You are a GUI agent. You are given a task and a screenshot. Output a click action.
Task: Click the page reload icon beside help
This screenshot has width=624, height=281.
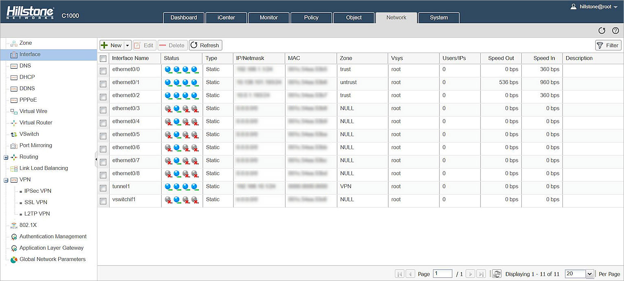tap(602, 31)
